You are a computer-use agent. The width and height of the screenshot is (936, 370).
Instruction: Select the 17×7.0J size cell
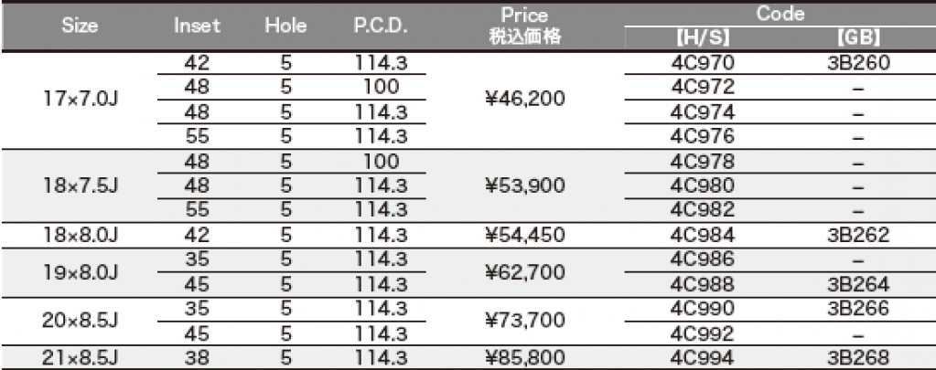click(x=80, y=100)
